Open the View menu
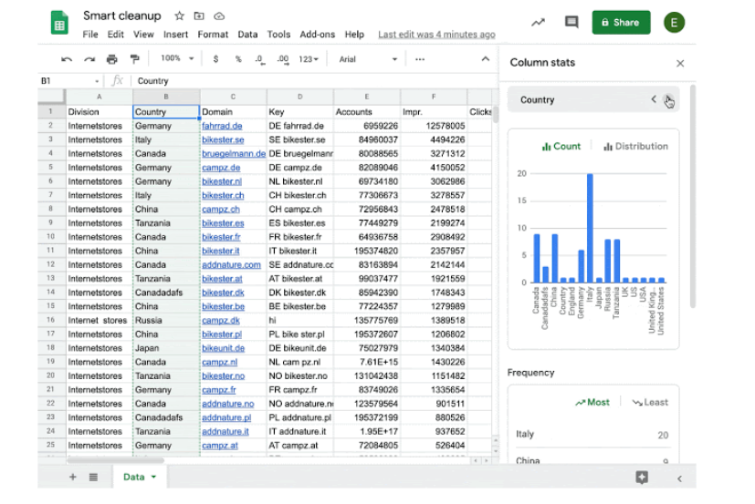This screenshot has width=755, height=504. pos(143,34)
